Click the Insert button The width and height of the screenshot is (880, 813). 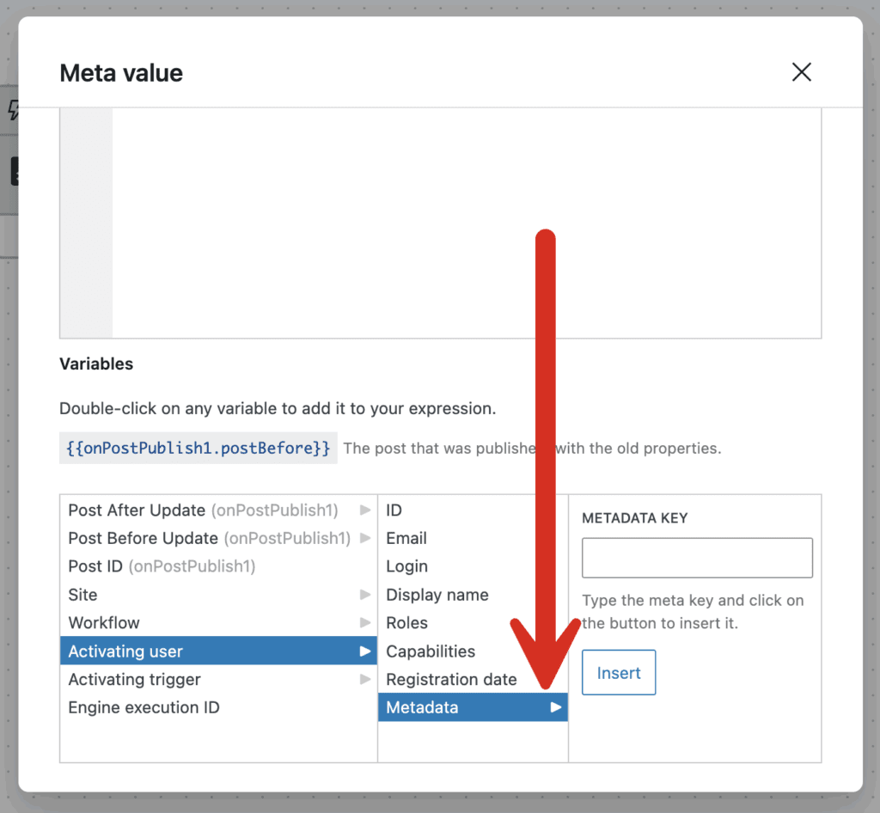[619, 672]
